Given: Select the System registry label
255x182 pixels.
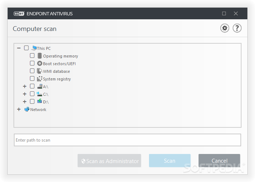Looking at the screenshot, I should tap(57, 79).
